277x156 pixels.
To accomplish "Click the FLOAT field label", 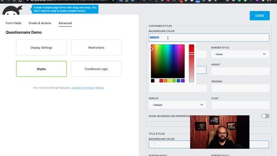I will coord(215,98).
